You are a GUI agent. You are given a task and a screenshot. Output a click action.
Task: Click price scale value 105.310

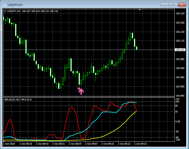tap(180, 14)
